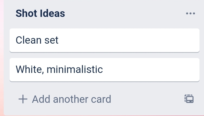Show more options for the Shot Ideas list
This screenshot has width=204, height=116.
[190, 13]
